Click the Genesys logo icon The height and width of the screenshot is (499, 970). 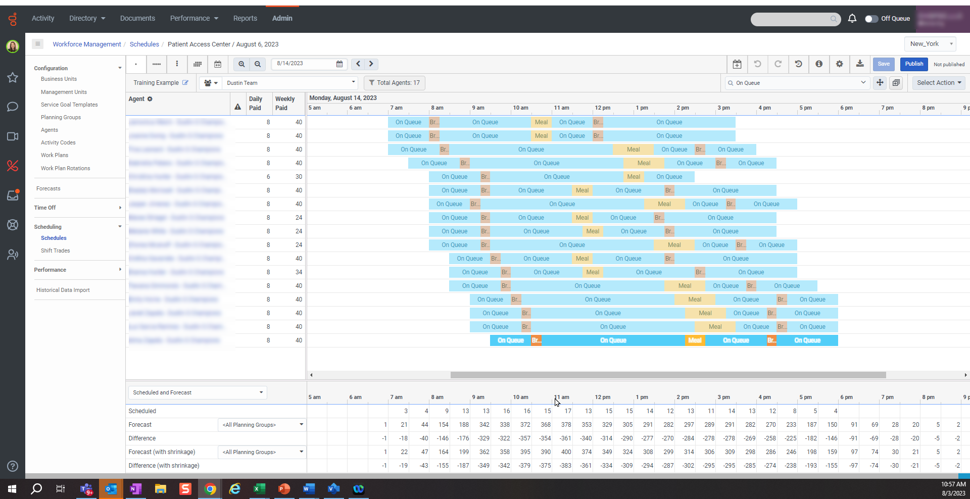click(x=13, y=19)
